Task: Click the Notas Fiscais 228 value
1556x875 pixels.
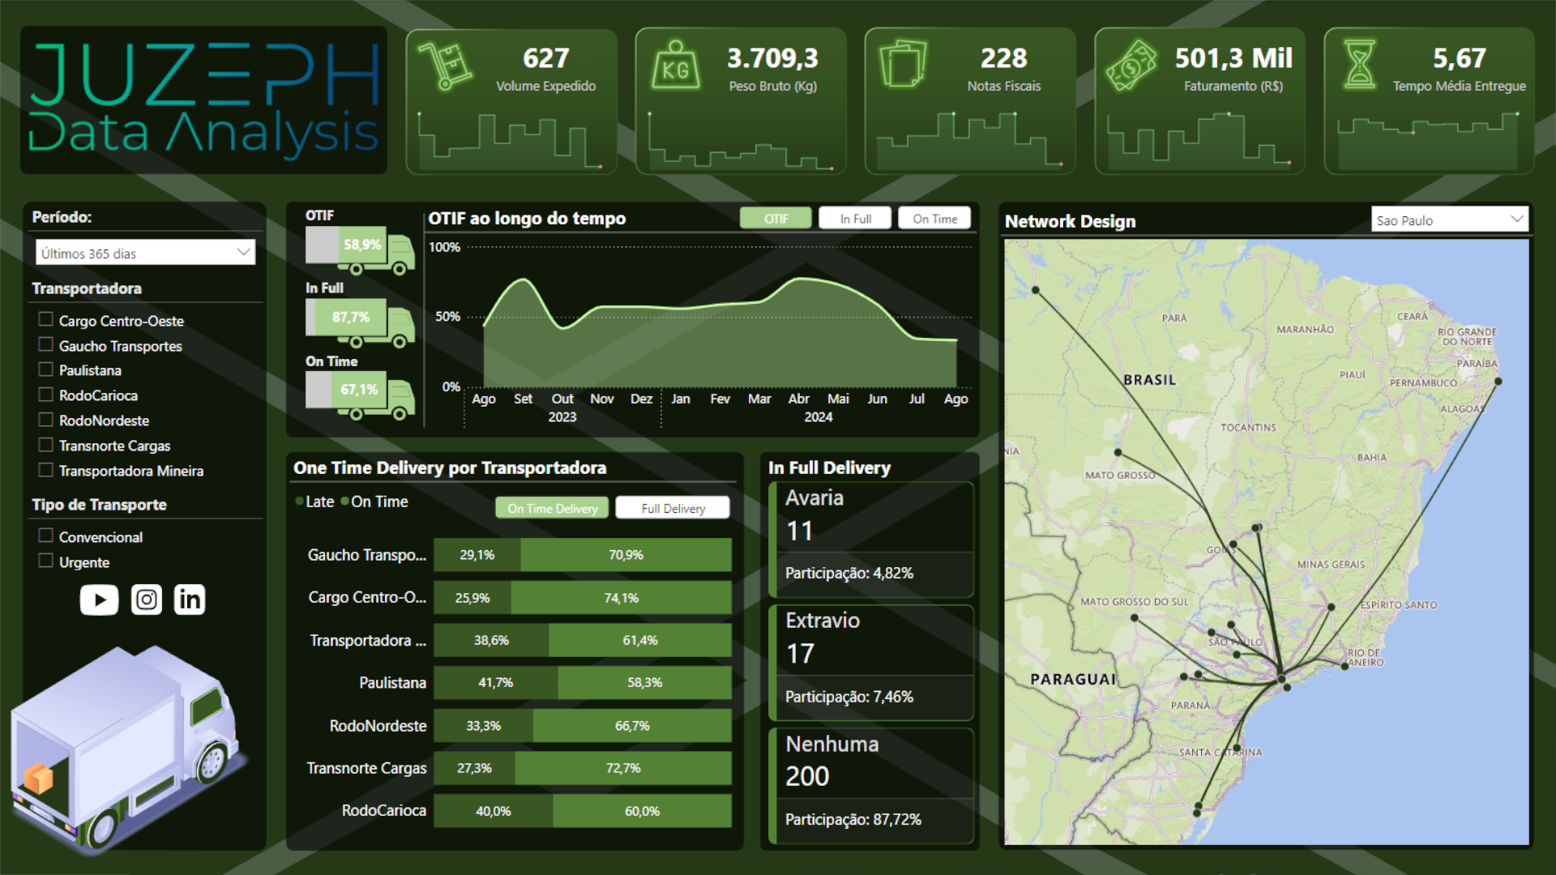Action: (x=1004, y=58)
